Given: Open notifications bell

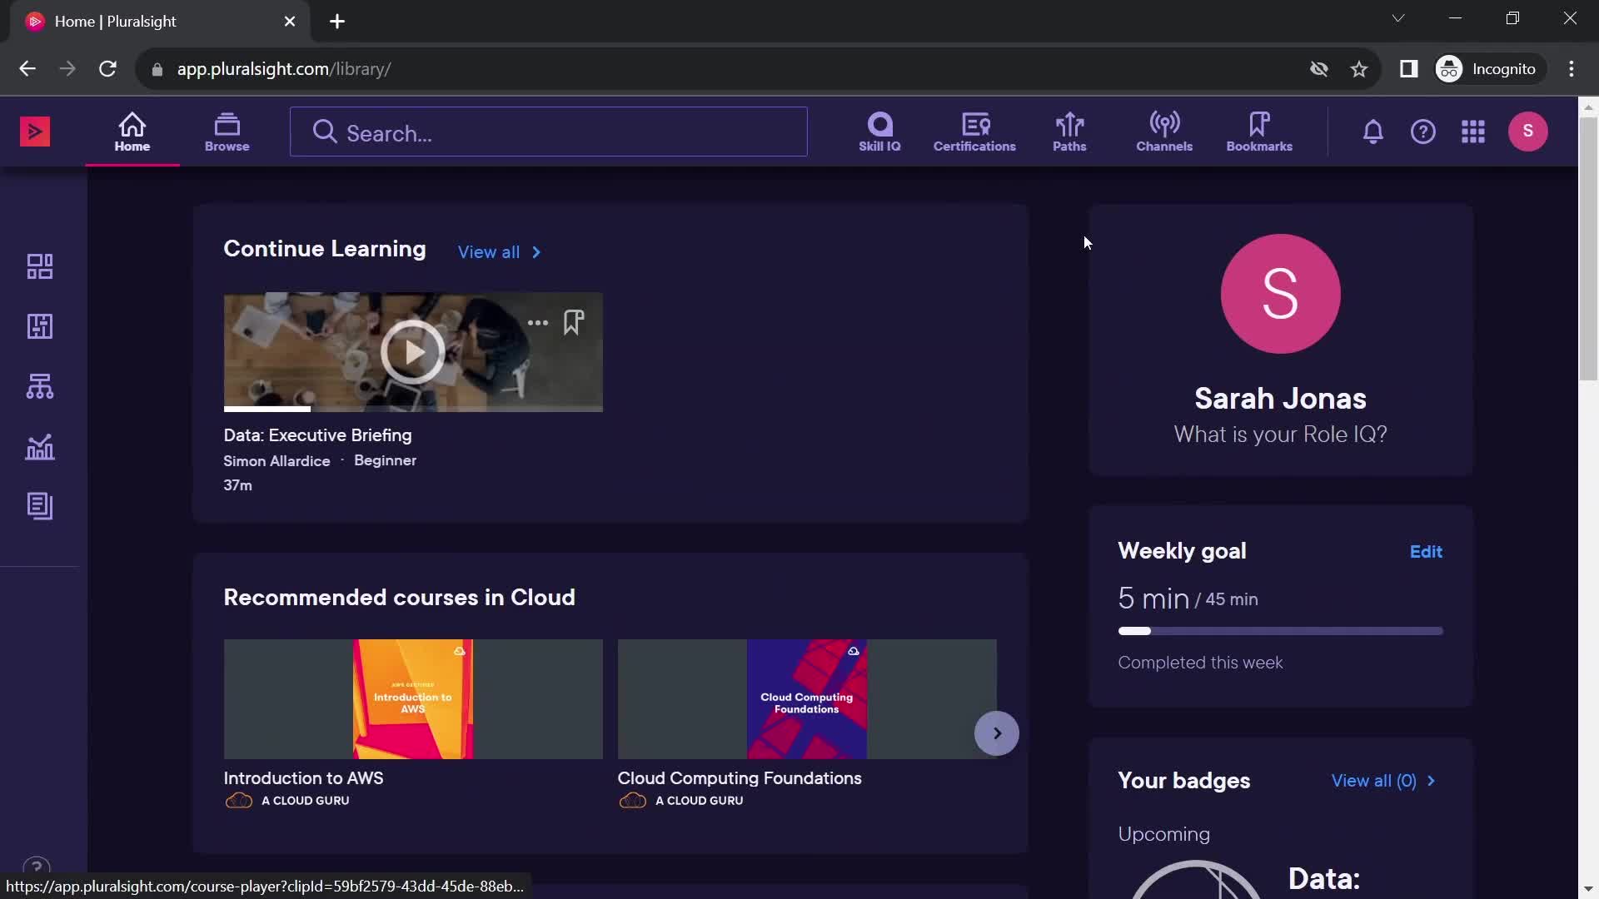Looking at the screenshot, I should tap(1373, 132).
